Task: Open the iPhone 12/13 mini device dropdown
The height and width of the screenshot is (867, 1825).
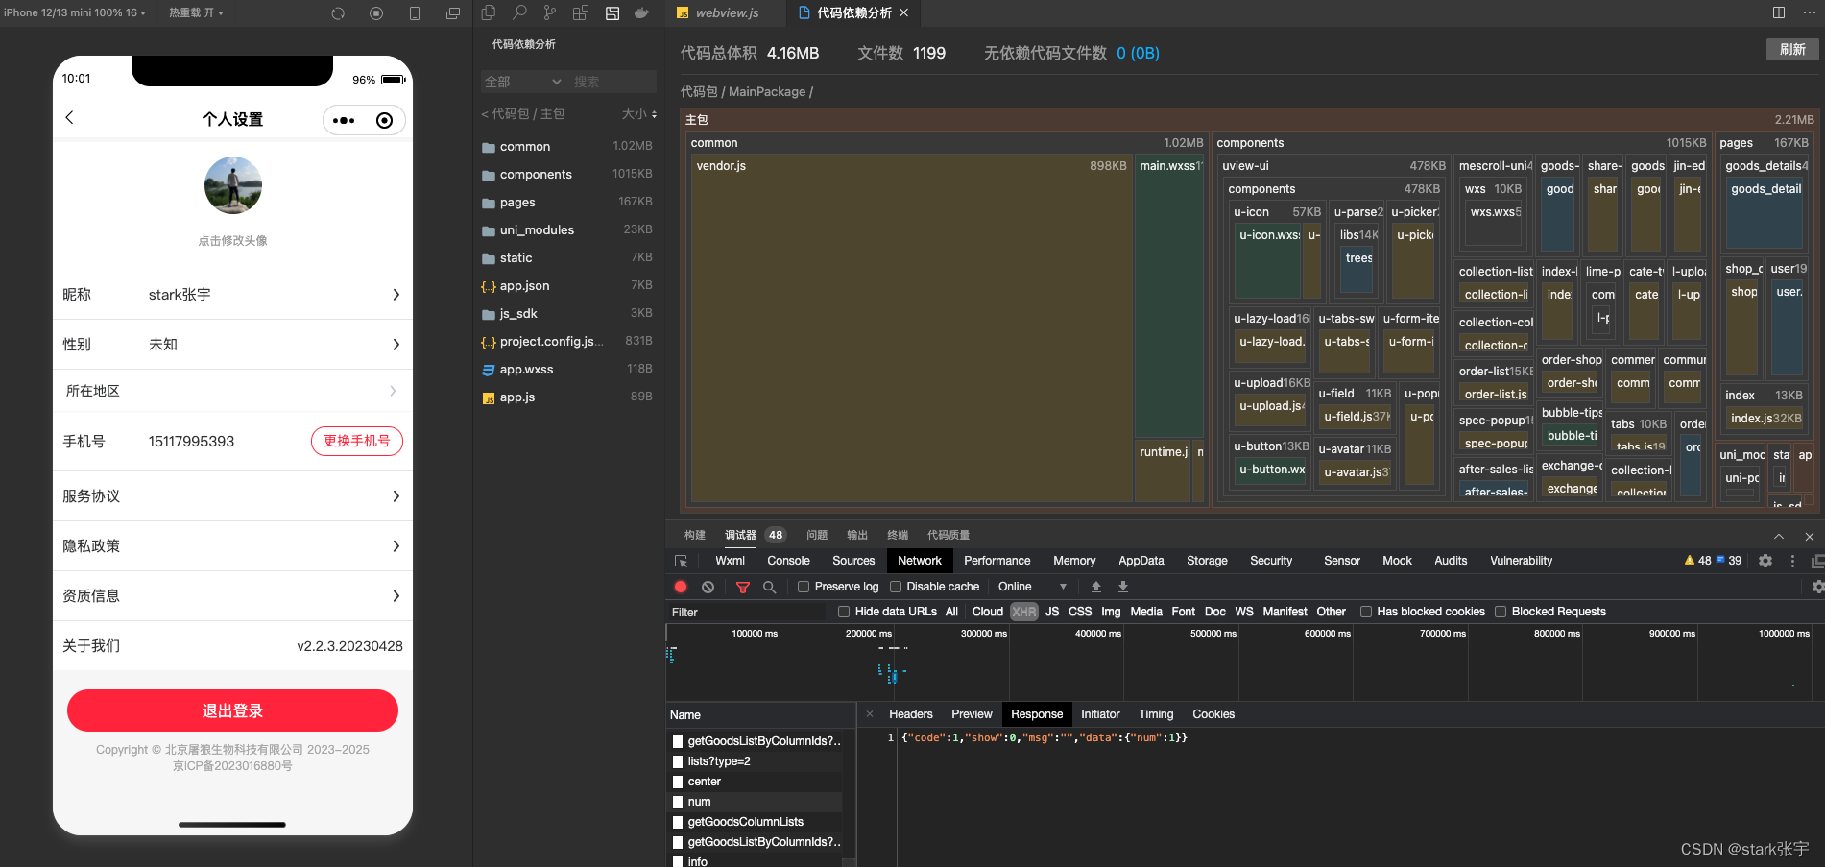Action: (75, 12)
